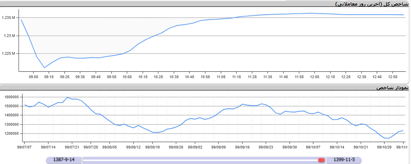The height and width of the screenshot is (164, 411).
Task: Click the 1600000 y-axis label
Action: [x=11, y=97]
